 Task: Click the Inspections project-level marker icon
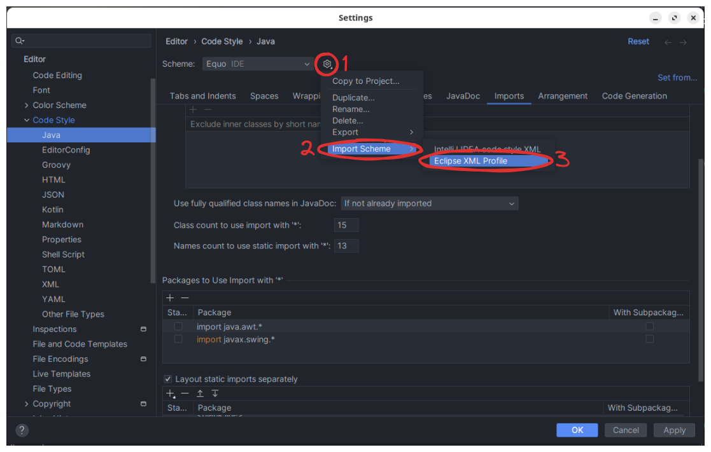tap(143, 329)
